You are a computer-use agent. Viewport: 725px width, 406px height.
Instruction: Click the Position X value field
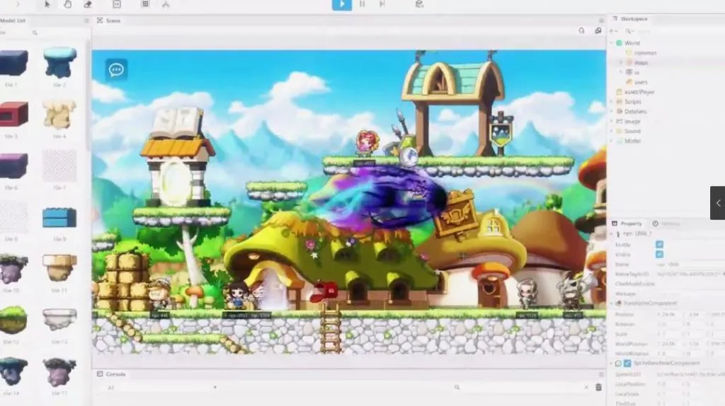pyautogui.click(x=669, y=314)
